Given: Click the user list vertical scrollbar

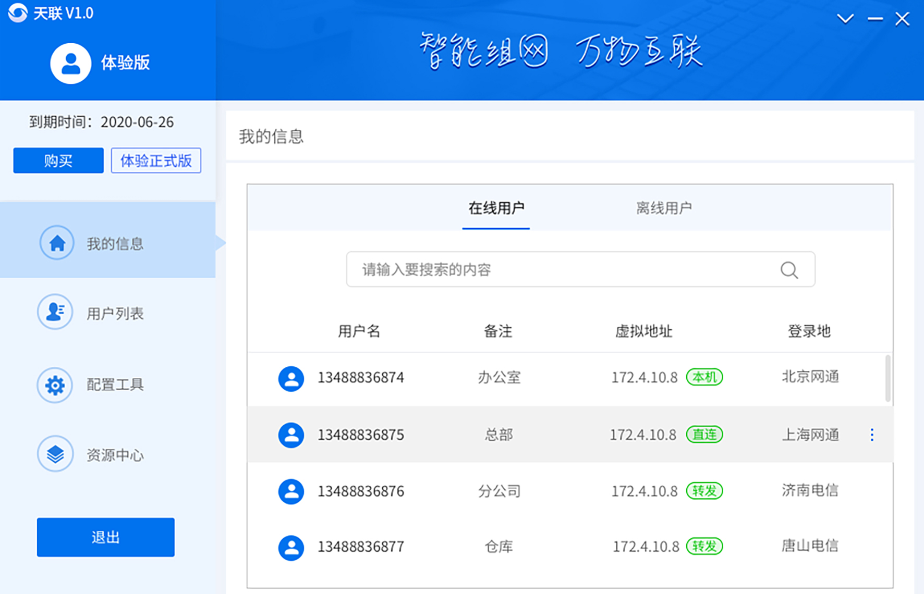Looking at the screenshot, I should [x=887, y=378].
